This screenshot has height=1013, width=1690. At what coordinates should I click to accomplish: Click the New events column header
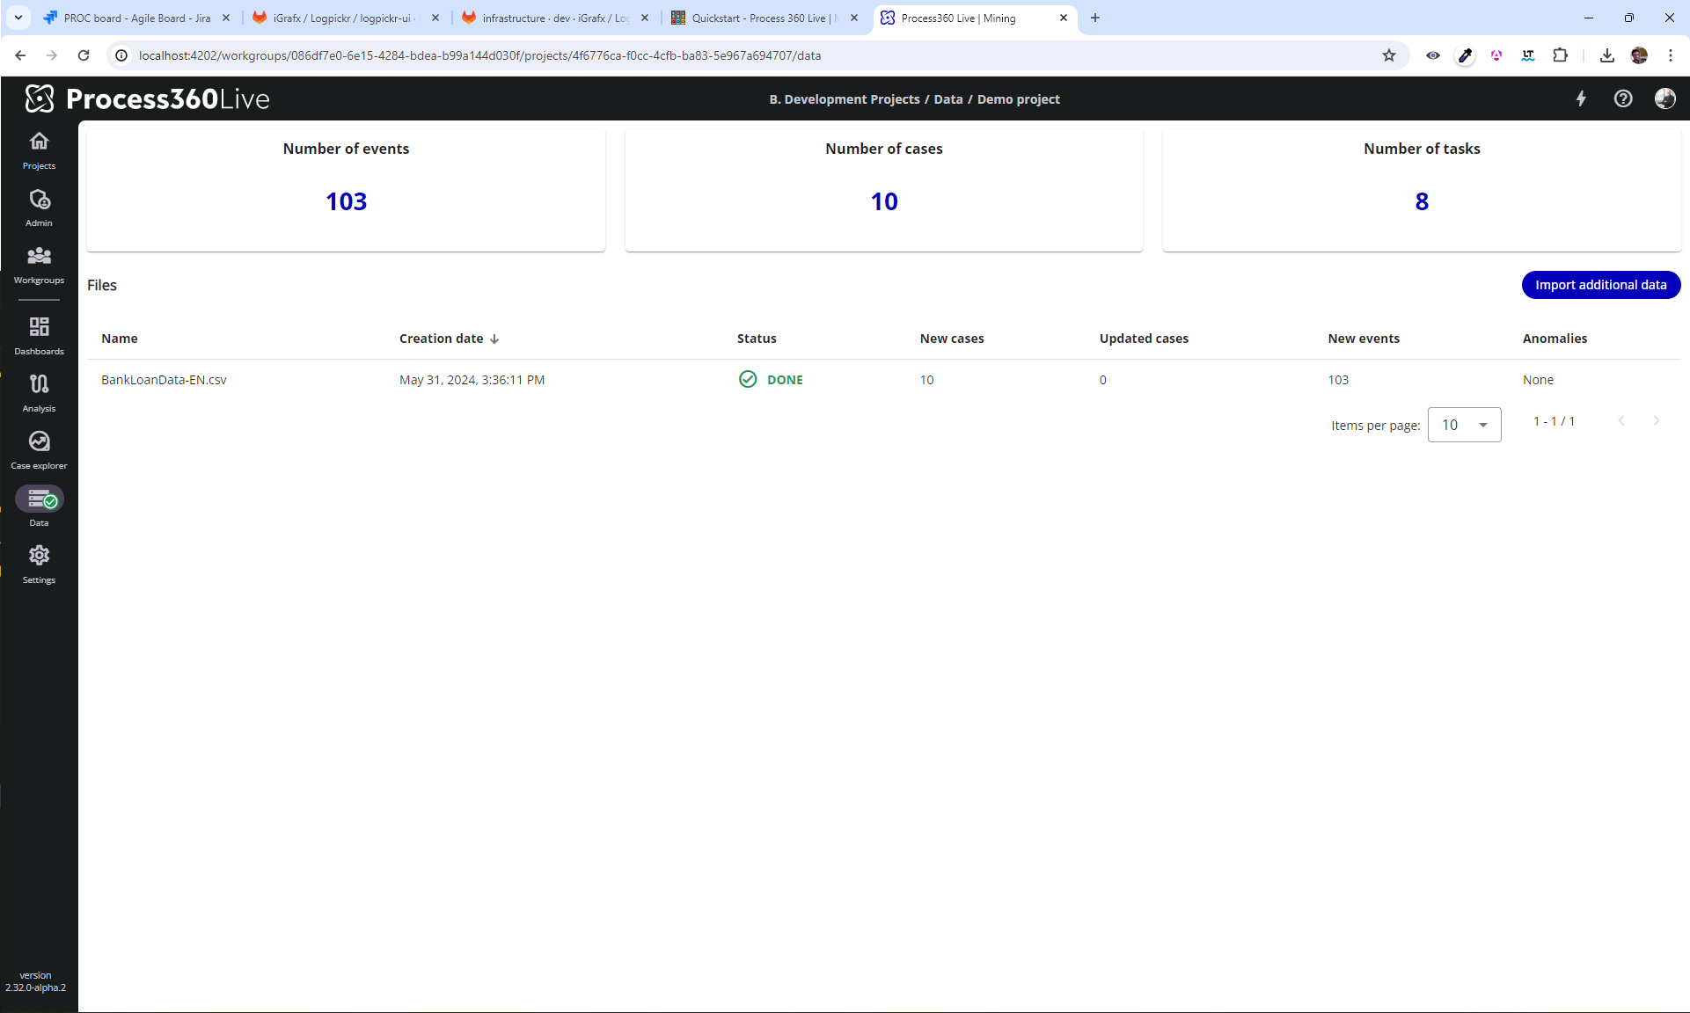[1364, 339]
